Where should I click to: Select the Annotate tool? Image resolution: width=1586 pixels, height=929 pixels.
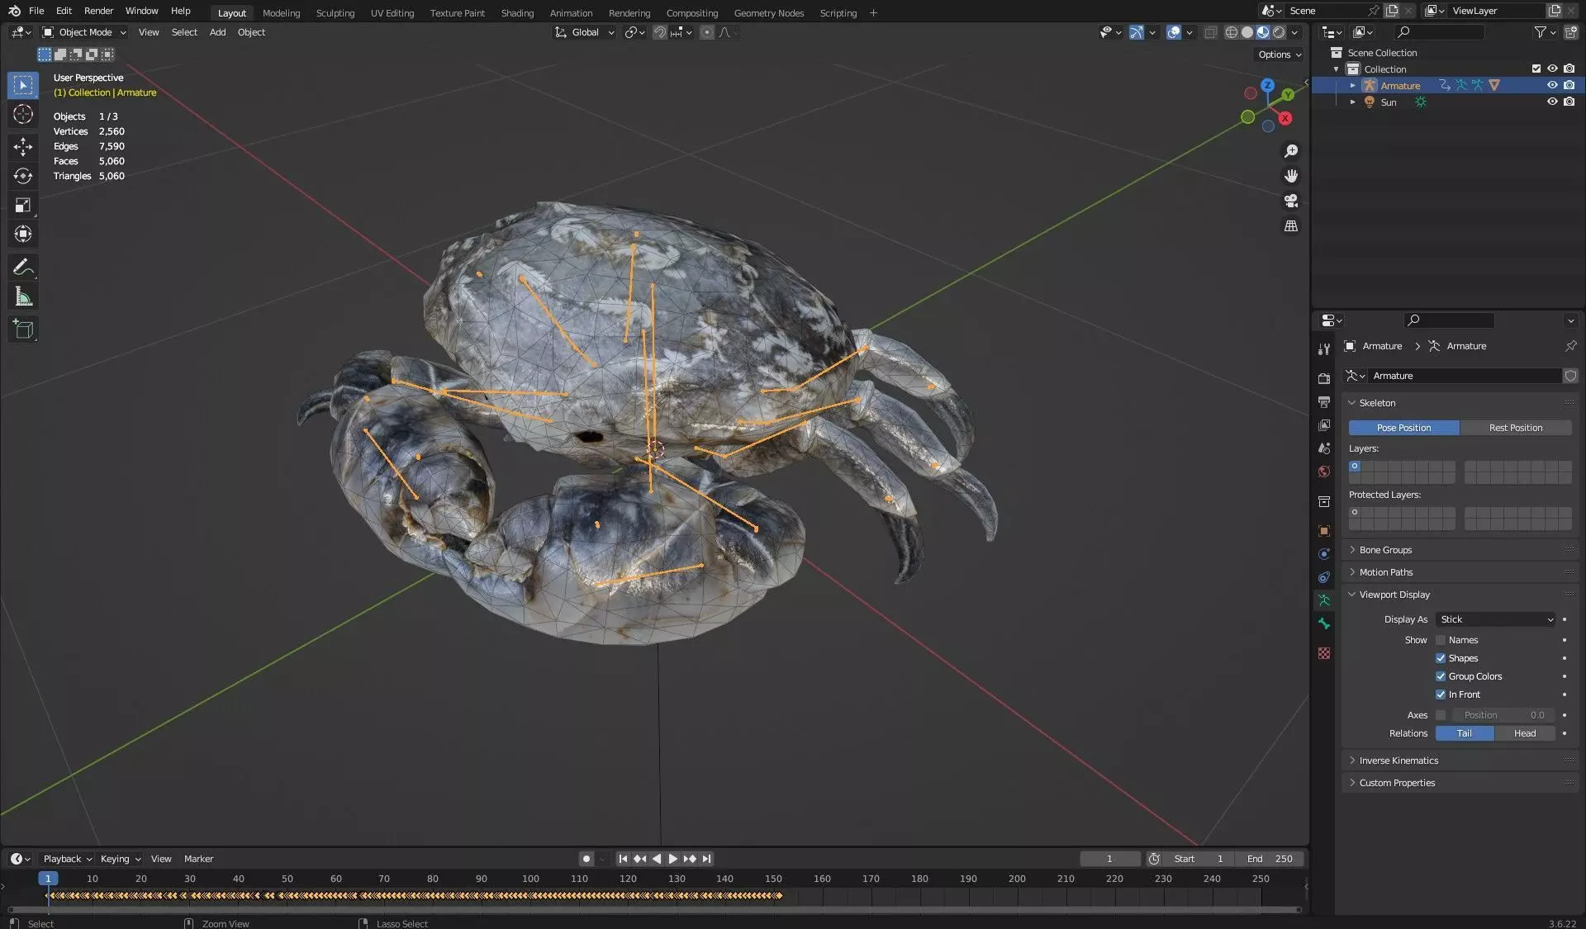point(23,267)
